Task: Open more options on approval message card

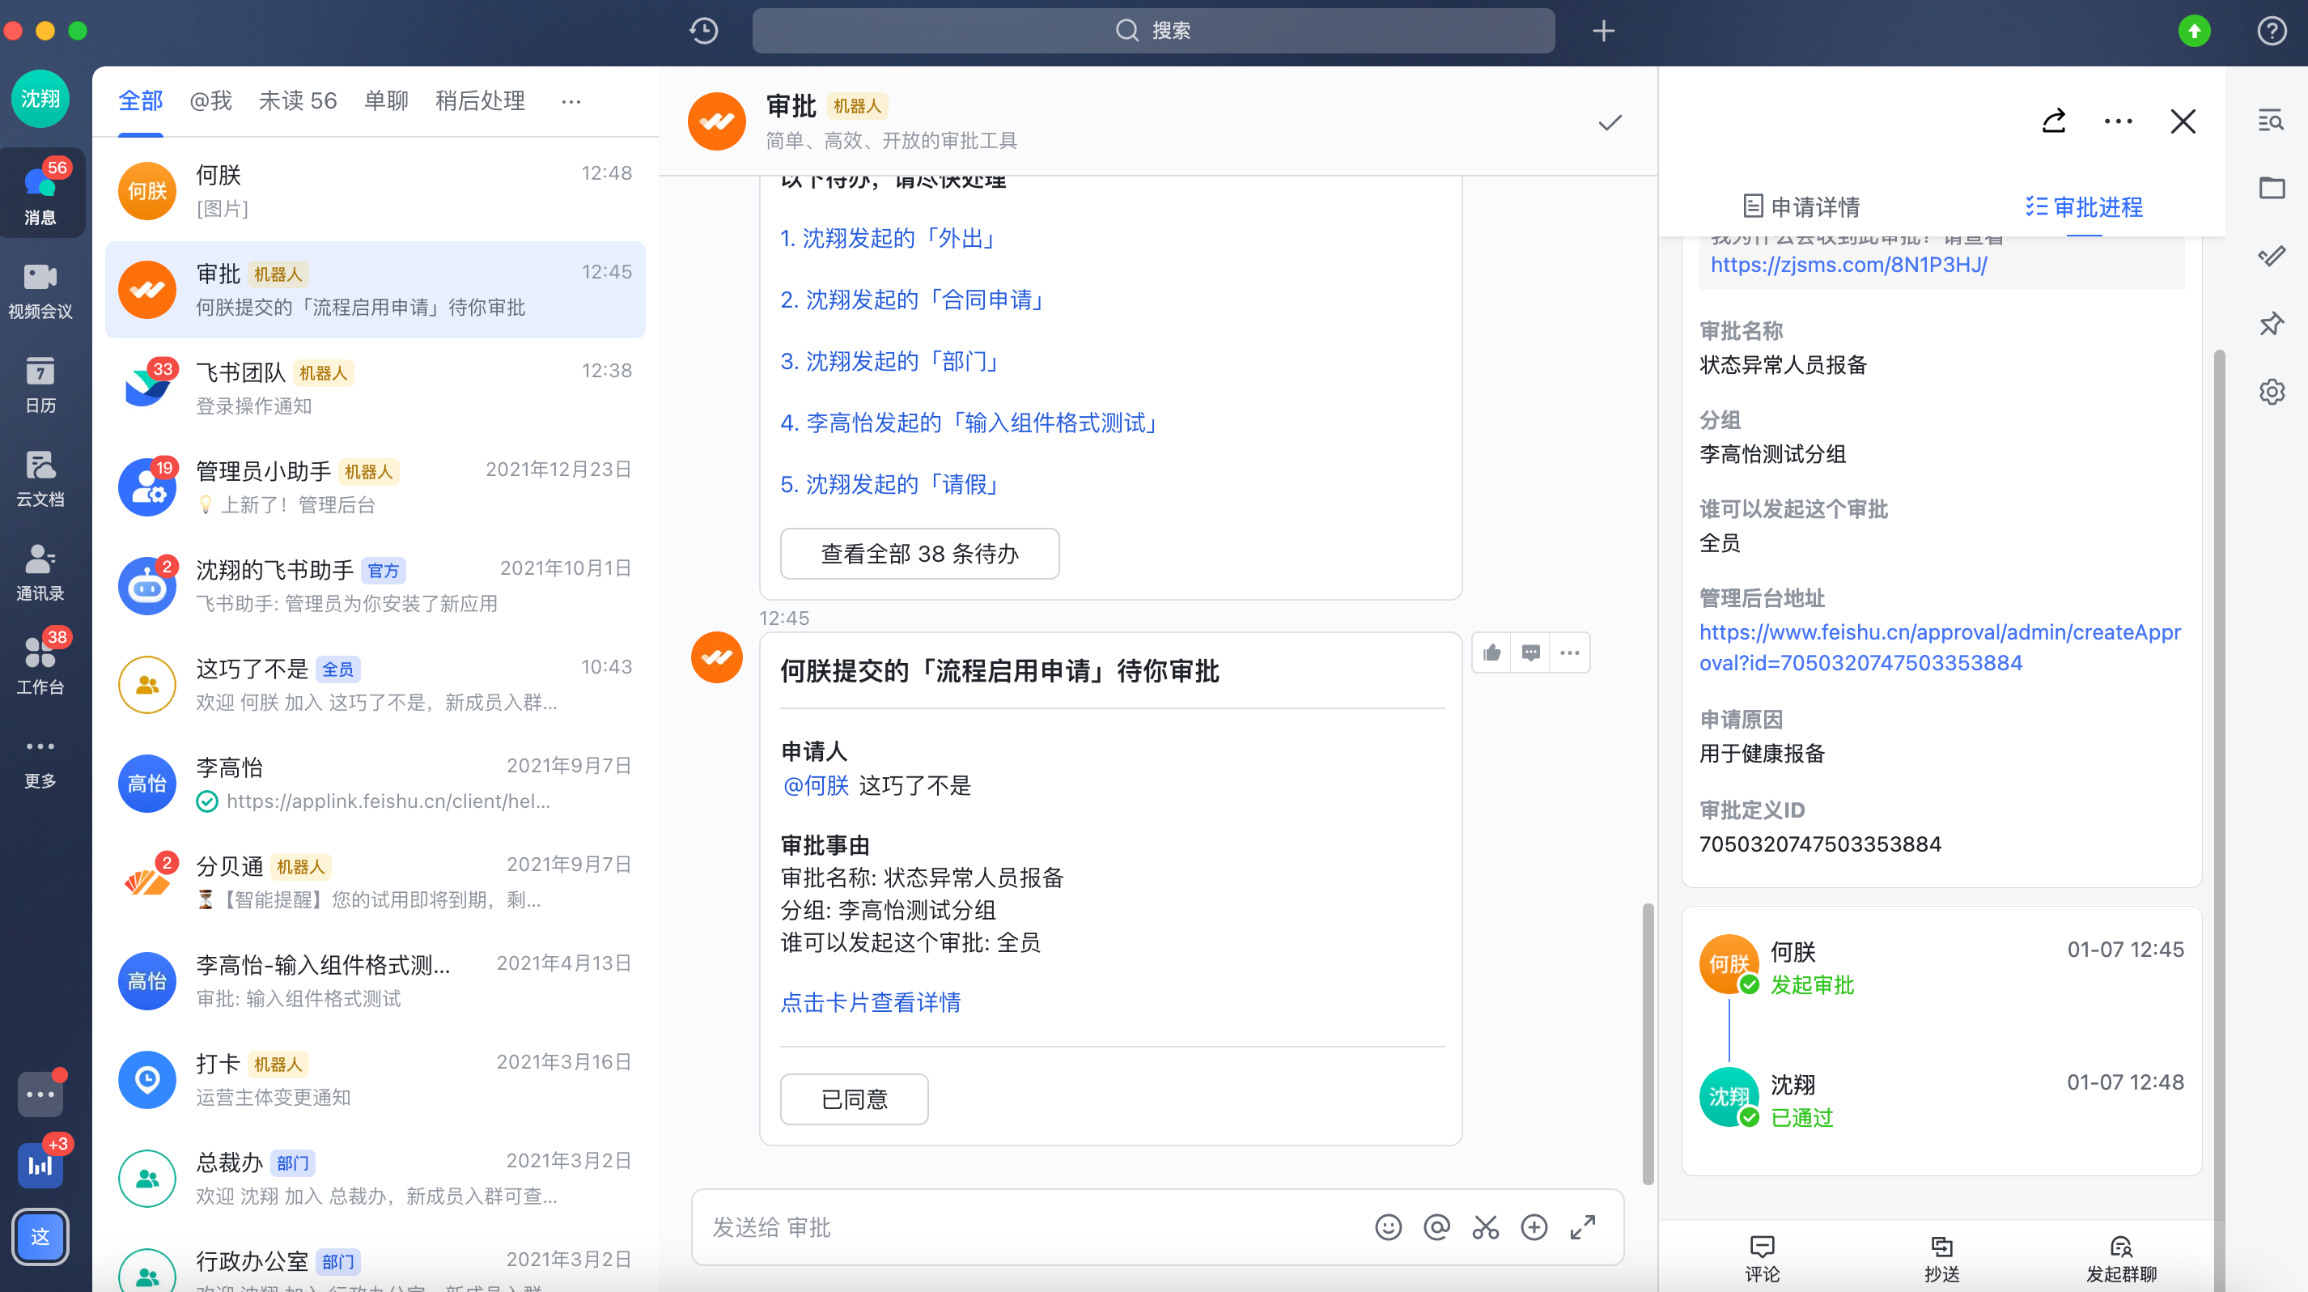Action: point(1570,652)
